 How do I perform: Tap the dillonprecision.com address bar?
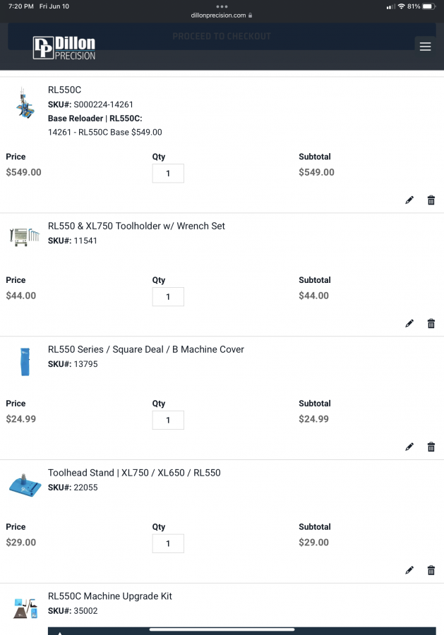click(222, 16)
